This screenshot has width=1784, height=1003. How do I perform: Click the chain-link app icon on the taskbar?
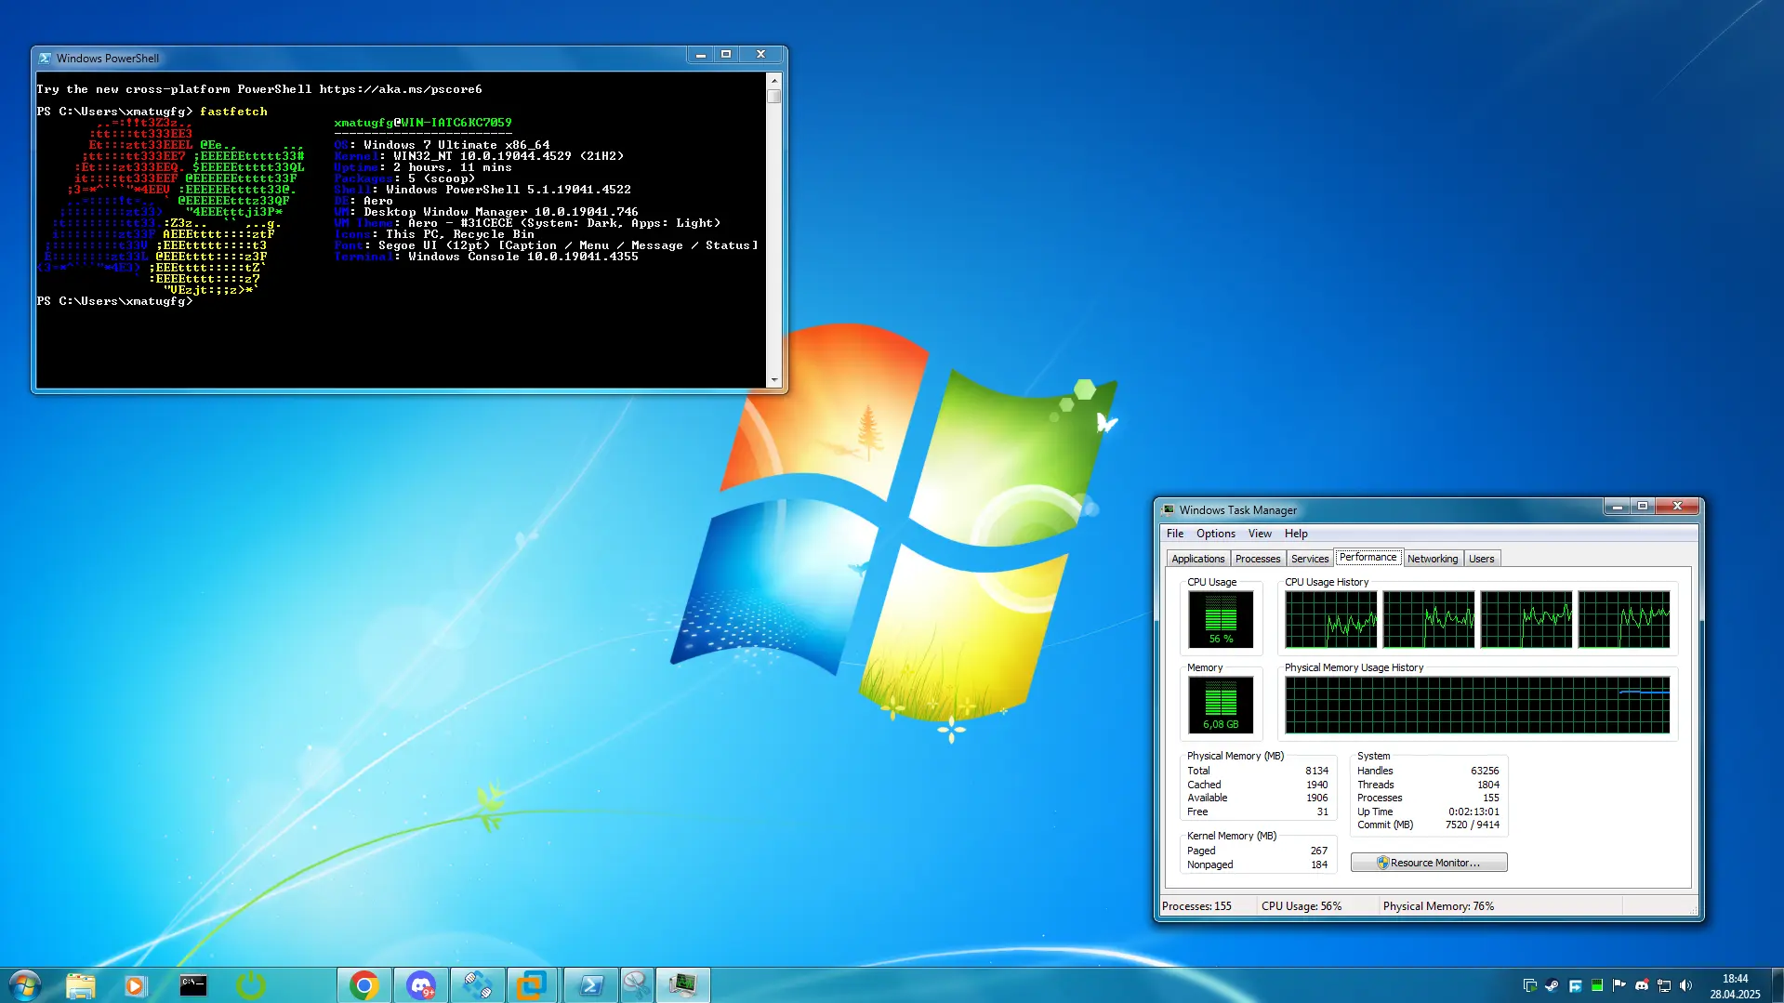pos(478,985)
